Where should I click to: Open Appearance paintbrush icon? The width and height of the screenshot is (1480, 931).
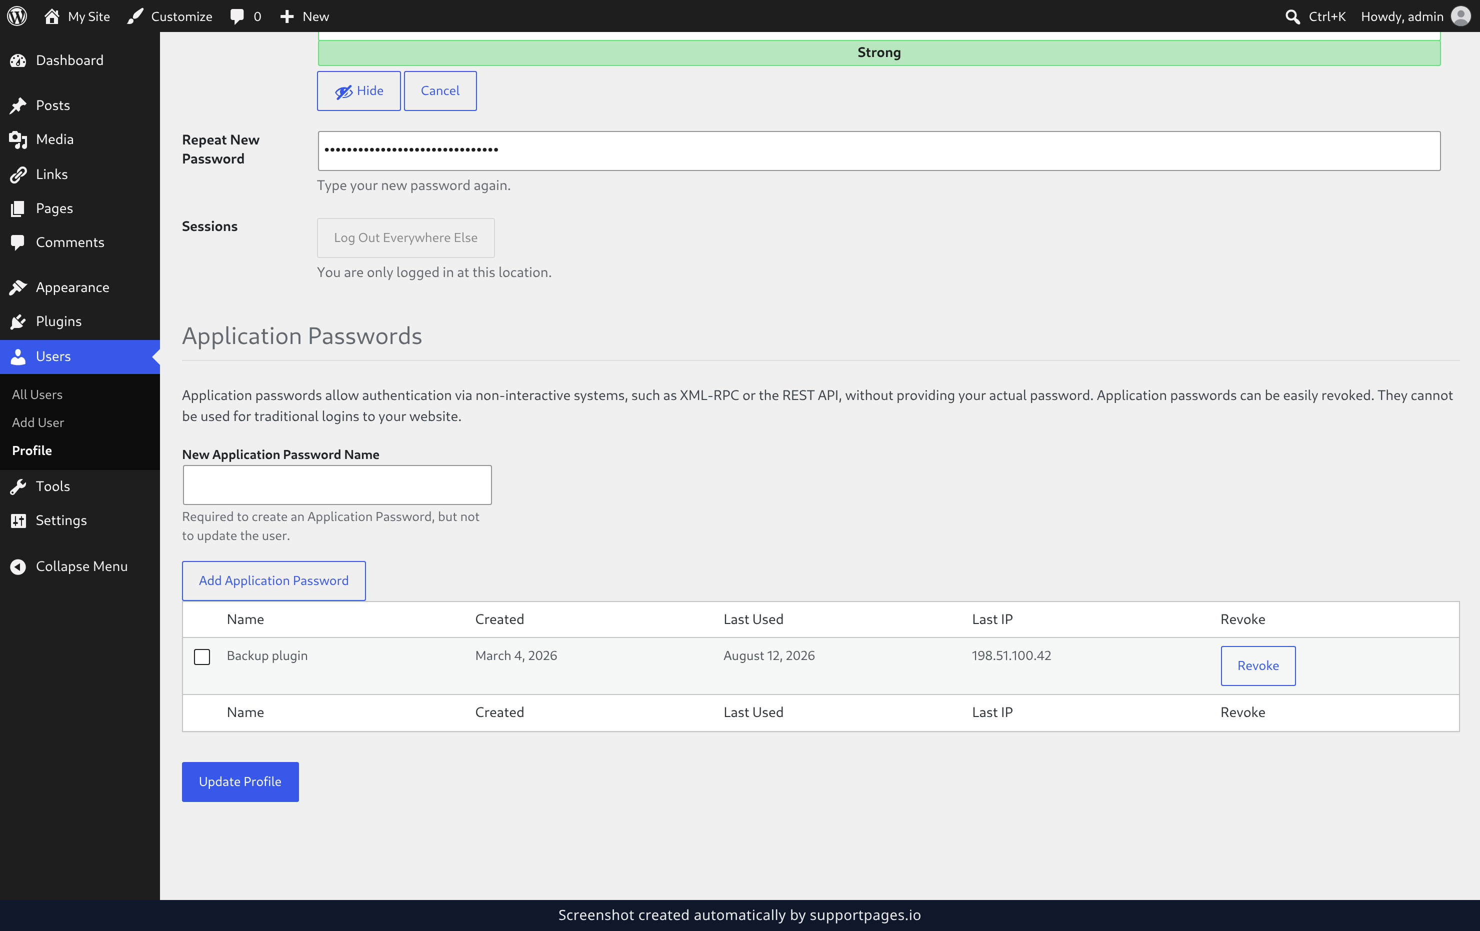(x=18, y=287)
